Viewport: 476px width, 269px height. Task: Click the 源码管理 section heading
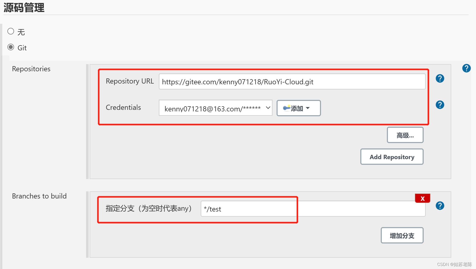(24, 7)
